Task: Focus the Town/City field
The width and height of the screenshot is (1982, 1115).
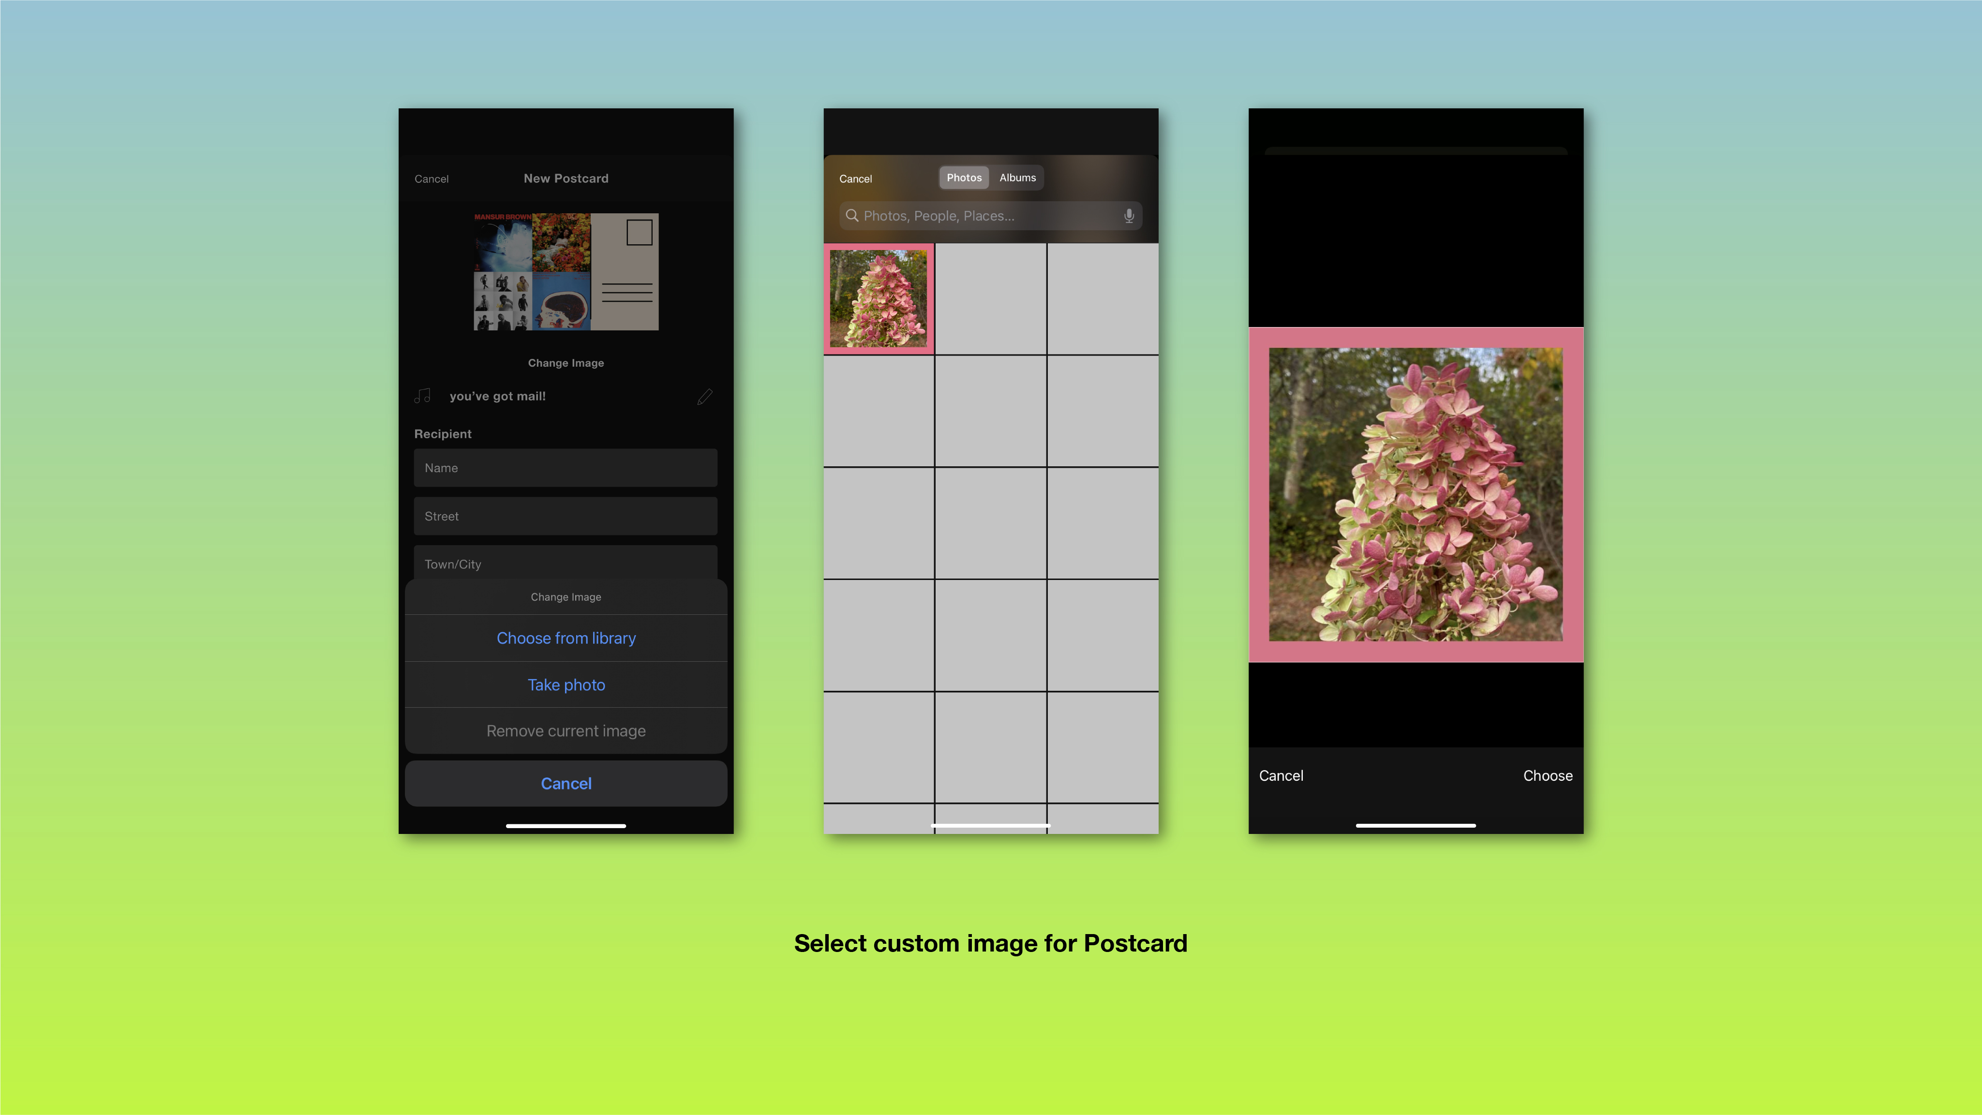Action: (x=566, y=563)
